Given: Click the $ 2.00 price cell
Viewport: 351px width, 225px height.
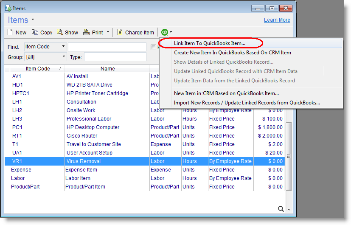Looking at the screenshot, I should click(275, 144).
